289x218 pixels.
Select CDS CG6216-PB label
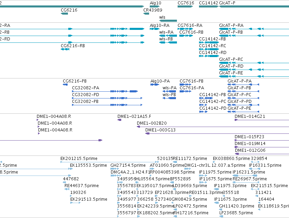(75, 81)
